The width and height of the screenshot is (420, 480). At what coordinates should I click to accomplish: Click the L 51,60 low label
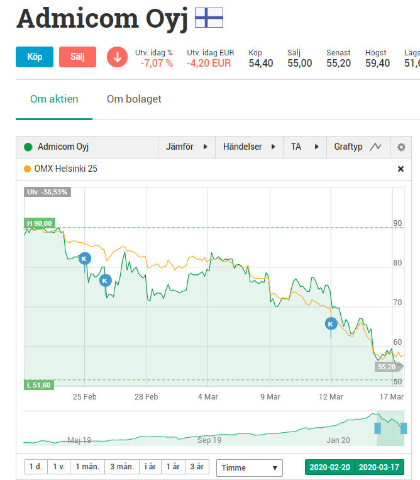39,385
